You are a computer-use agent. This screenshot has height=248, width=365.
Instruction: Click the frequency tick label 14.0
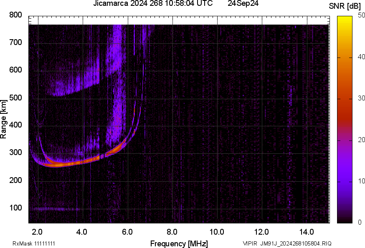pyautogui.click(x=307, y=232)
